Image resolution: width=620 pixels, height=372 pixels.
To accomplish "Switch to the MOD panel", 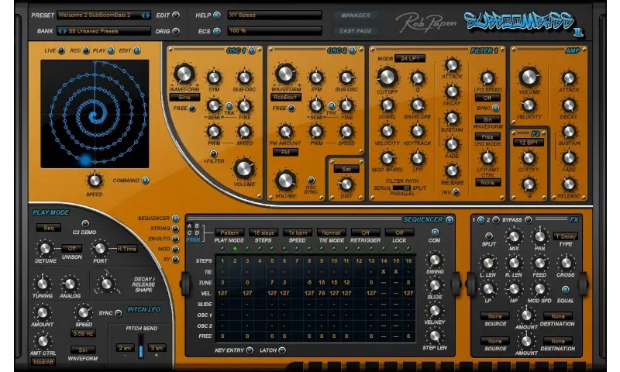I will point(176,251).
